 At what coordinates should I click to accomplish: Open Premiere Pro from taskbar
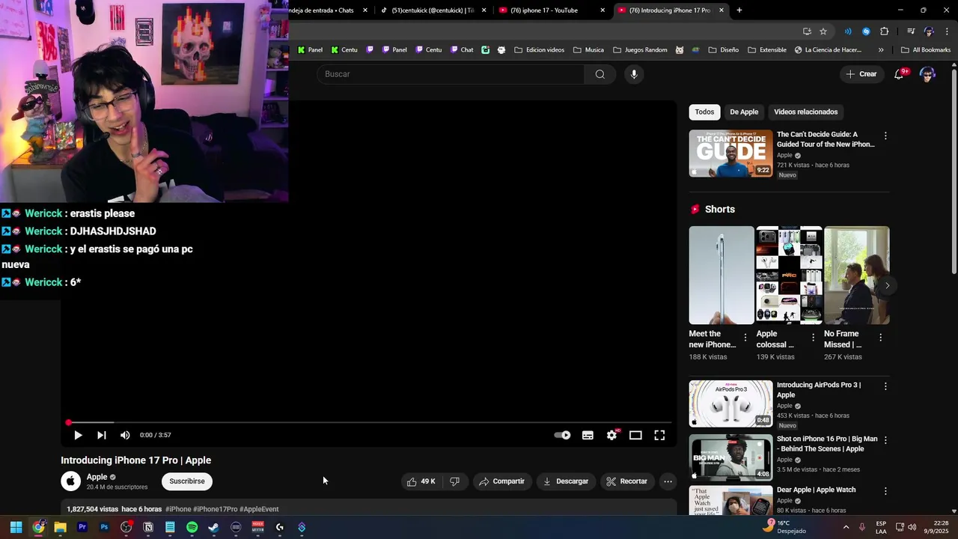tap(82, 527)
